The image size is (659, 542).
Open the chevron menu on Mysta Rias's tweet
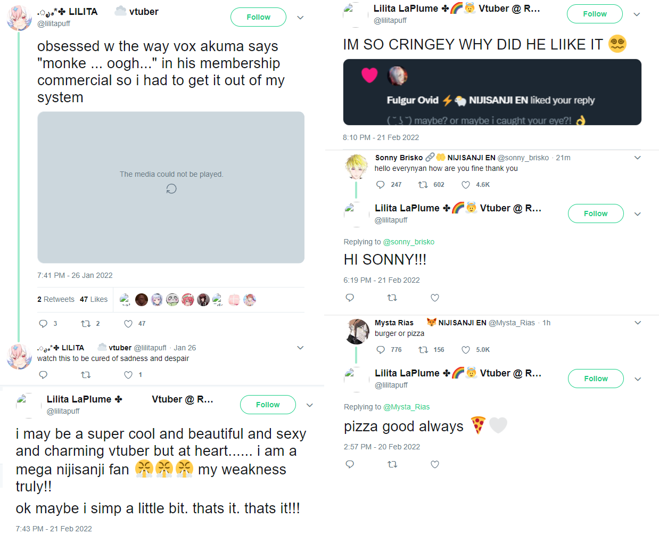point(638,323)
